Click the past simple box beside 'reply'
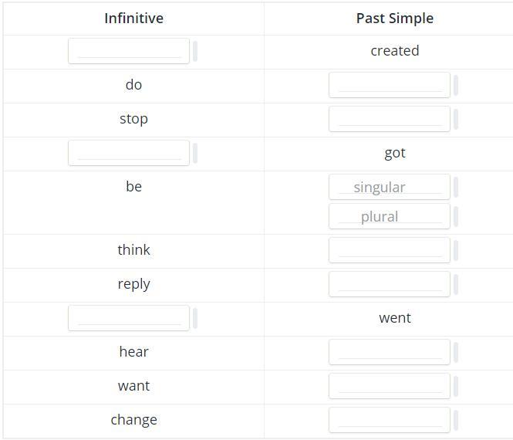The image size is (513, 440). 390,284
